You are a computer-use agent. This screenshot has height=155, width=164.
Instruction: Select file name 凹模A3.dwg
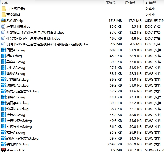click(x=16, y=50)
